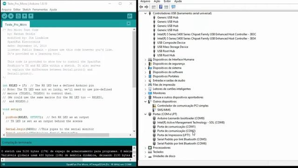
Task: Expand Dispositivos de sistema category
Action: (145, 68)
